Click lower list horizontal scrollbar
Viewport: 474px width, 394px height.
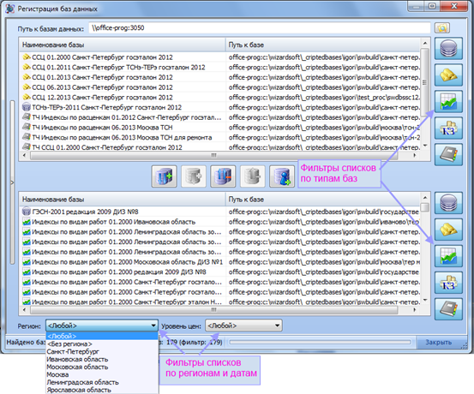tap(213, 310)
